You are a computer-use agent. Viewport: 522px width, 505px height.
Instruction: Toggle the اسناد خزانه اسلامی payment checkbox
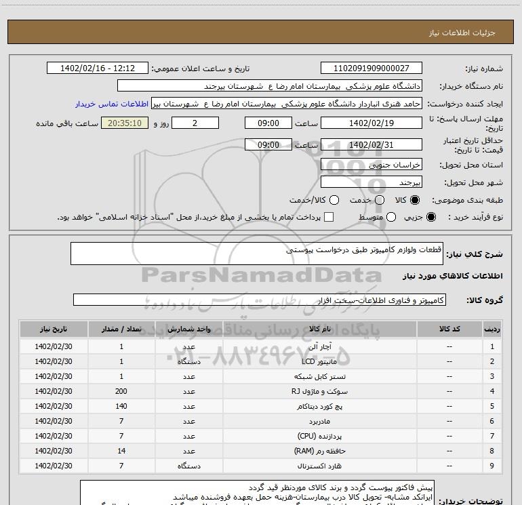(329, 217)
